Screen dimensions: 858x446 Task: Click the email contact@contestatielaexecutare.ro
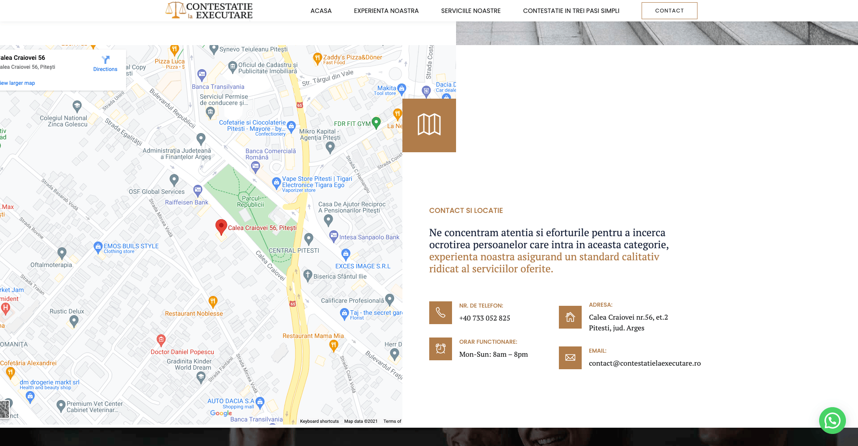tap(645, 363)
